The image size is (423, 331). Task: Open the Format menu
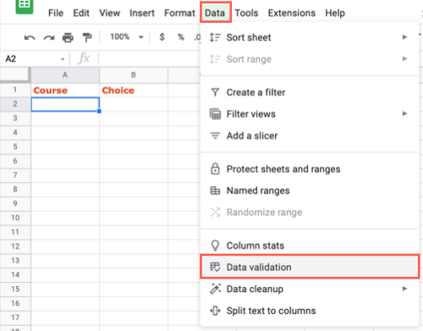tap(179, 13)
